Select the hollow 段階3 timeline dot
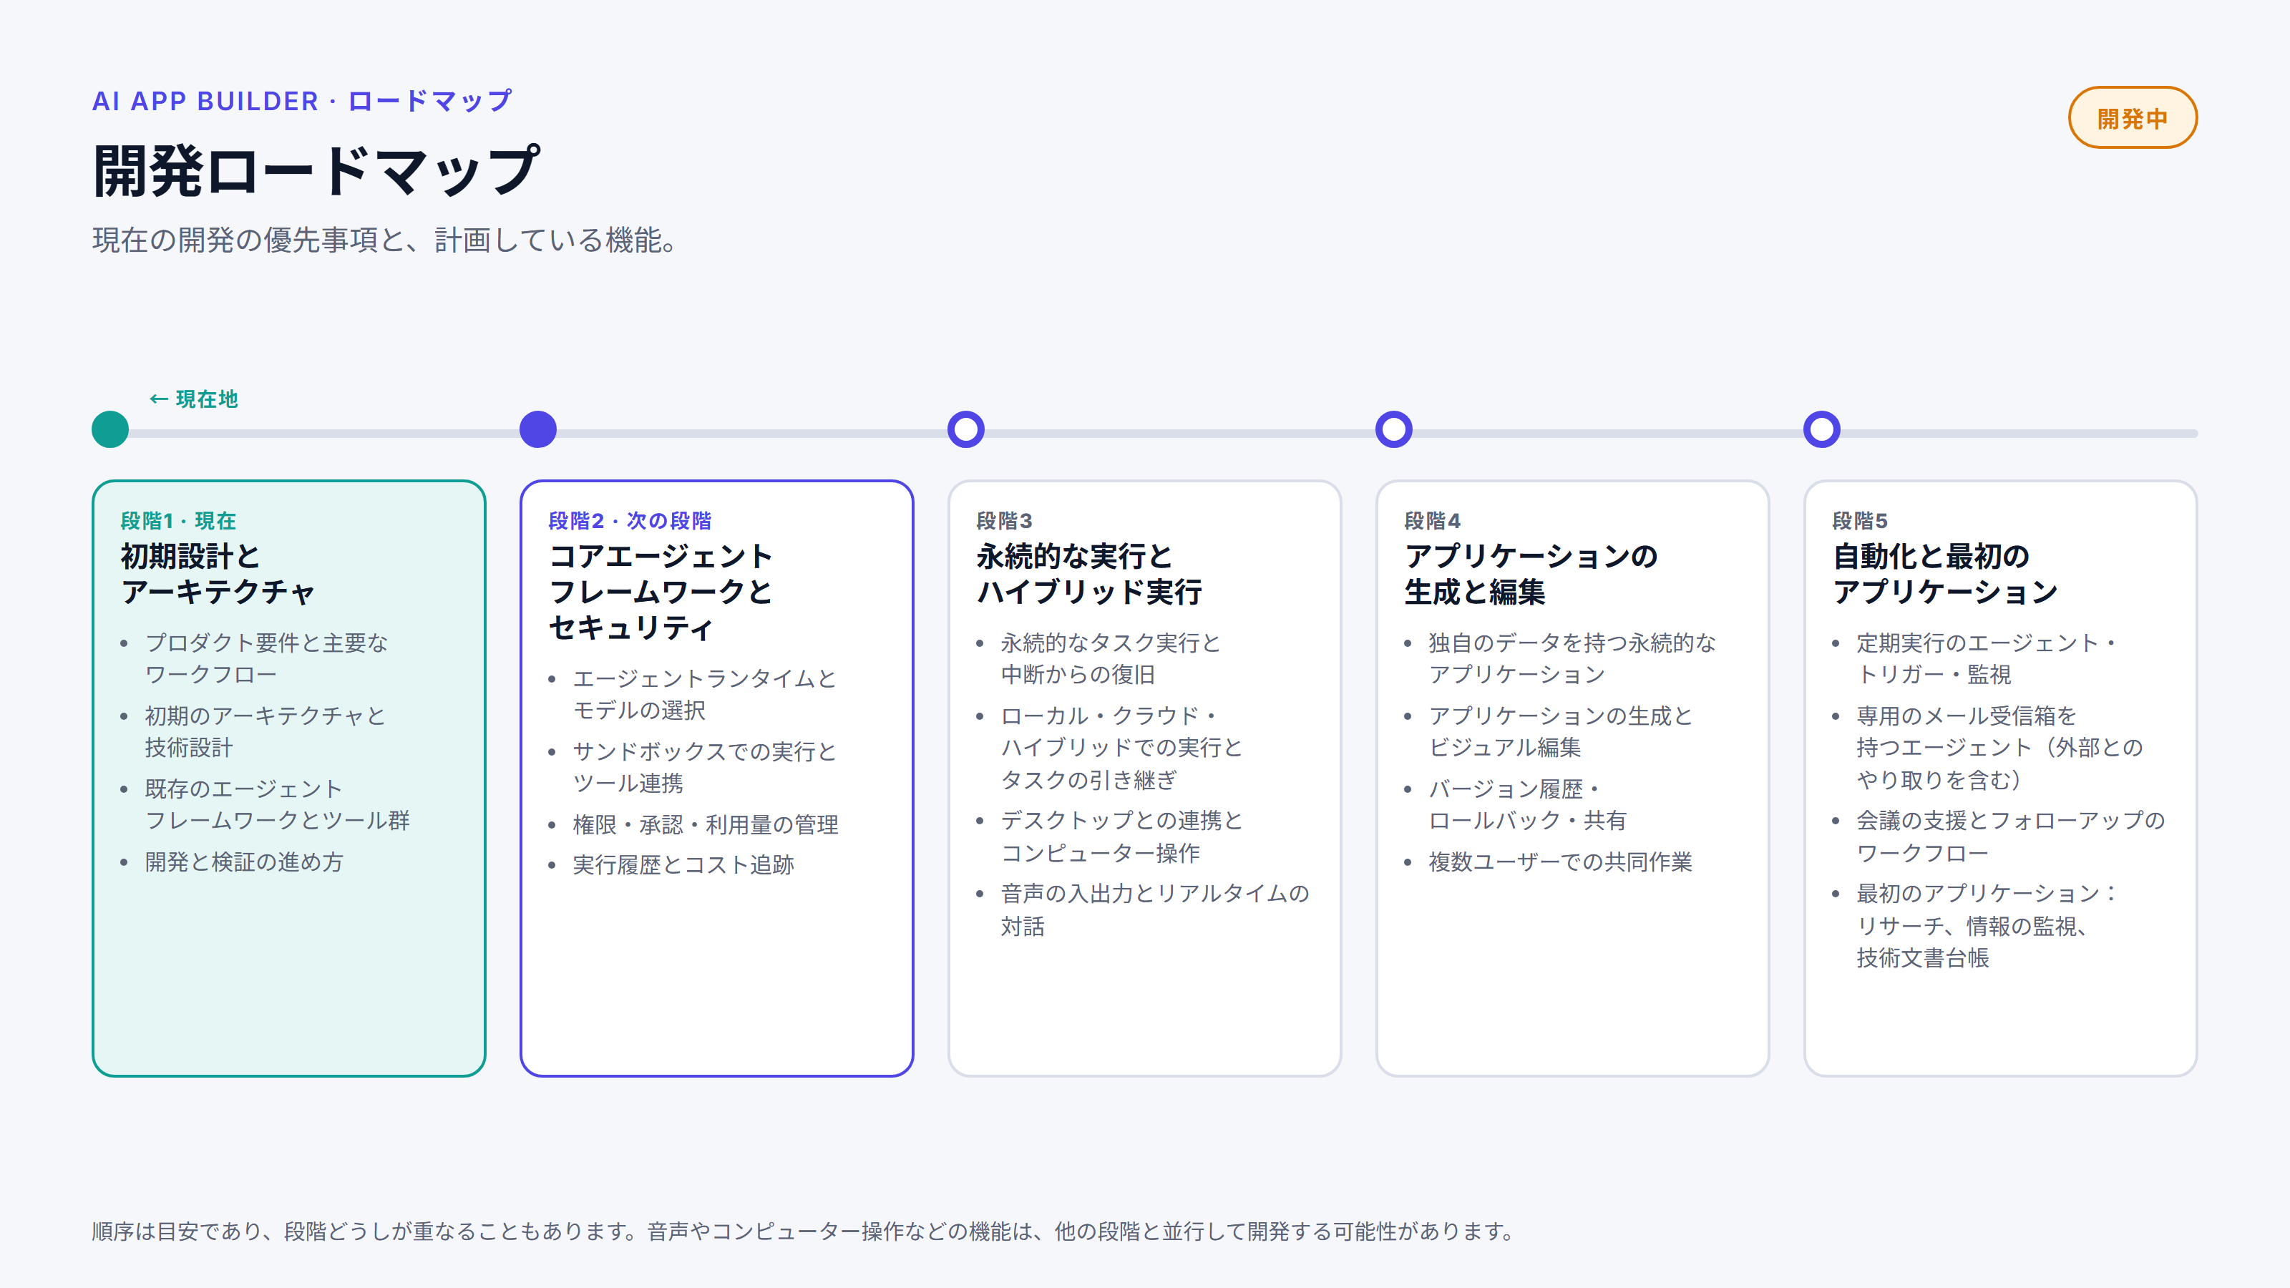The height and width of the screenshot is (1288, 2290). pos(966,429)
